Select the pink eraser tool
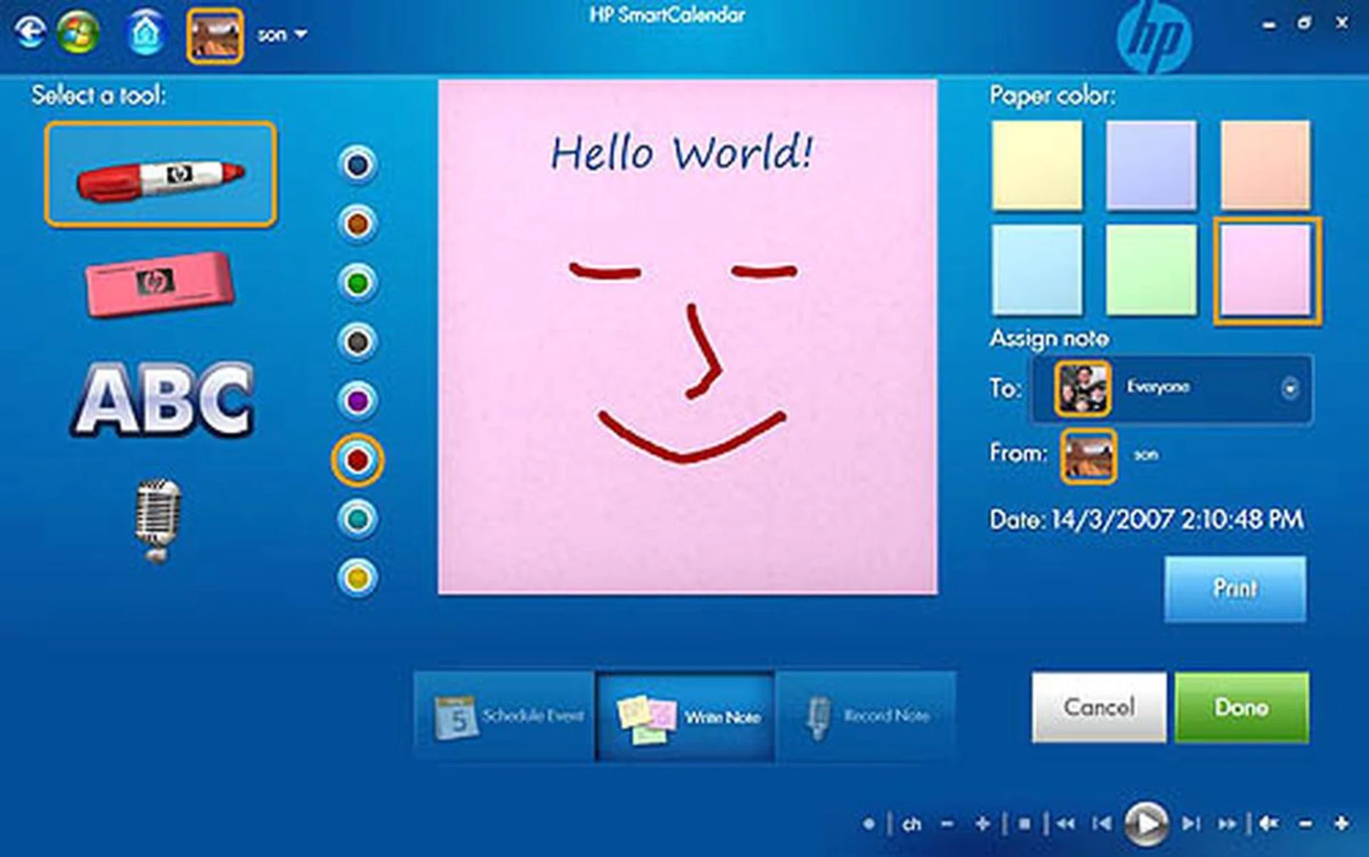1369x857 pixels. click(159, 283)
